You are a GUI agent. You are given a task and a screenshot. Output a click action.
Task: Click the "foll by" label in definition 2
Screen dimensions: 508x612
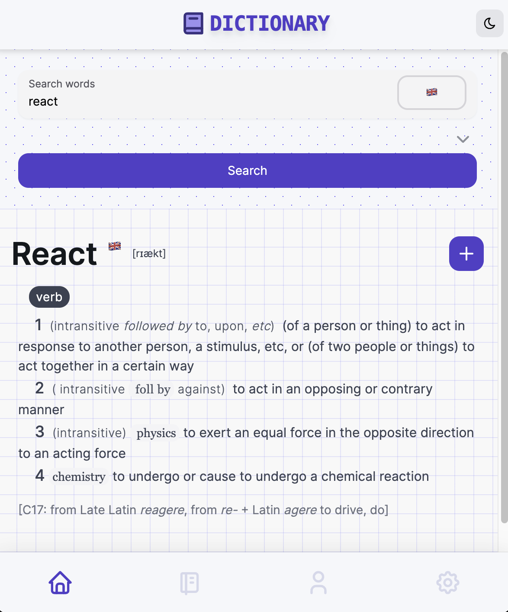[x=152, y=390]
